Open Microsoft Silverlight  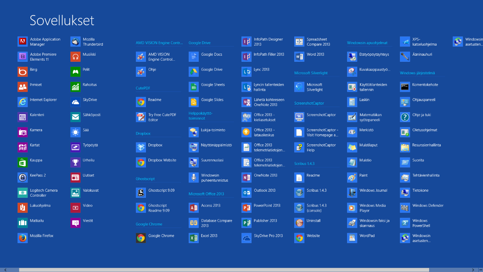tap(309, 87)
